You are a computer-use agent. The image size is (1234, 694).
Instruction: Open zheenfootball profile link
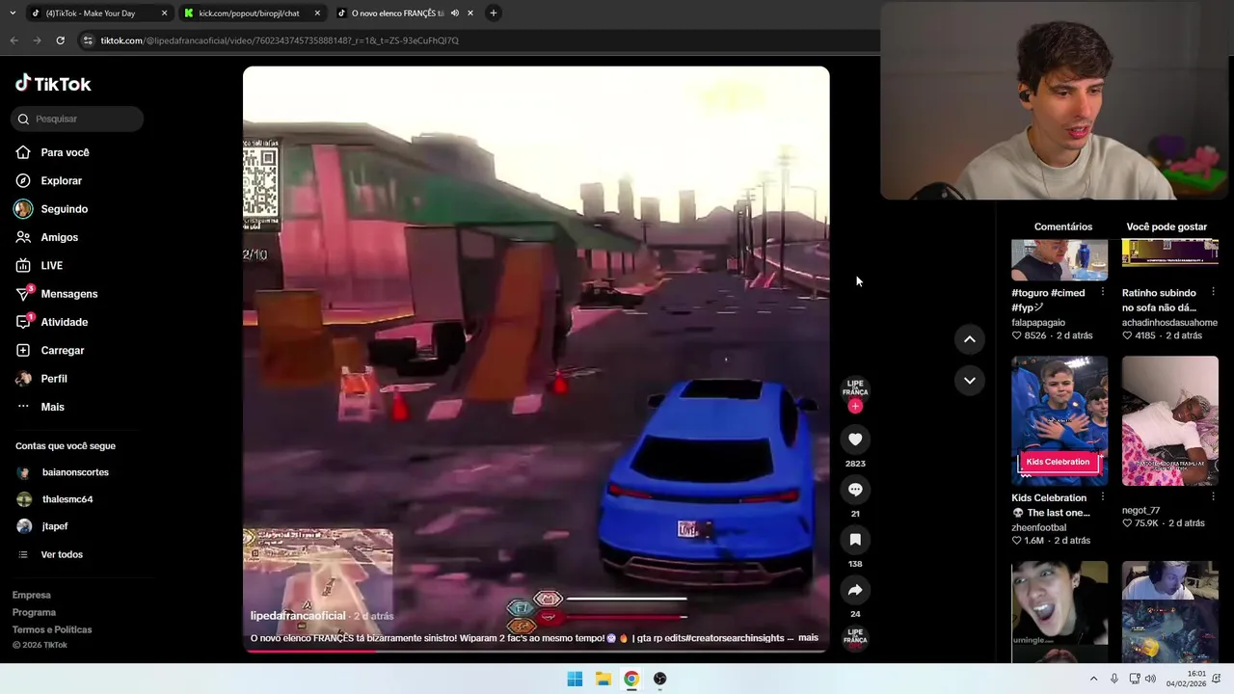click(1039, 527)
